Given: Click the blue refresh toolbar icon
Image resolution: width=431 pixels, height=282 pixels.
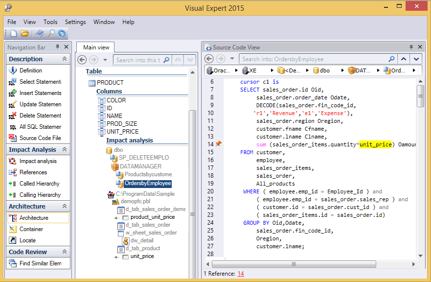Looking at the screenshot, I should point(62,33).
